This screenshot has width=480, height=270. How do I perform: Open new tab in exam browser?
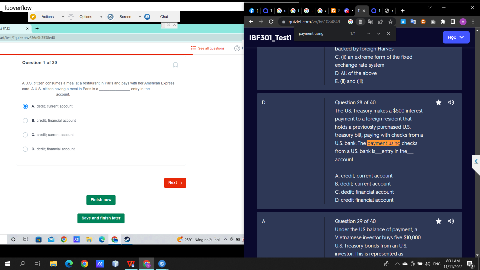37,28
